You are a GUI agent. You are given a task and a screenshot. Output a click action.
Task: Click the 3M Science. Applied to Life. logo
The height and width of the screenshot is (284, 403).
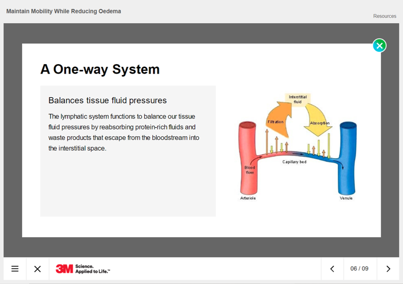coord(83,269)
